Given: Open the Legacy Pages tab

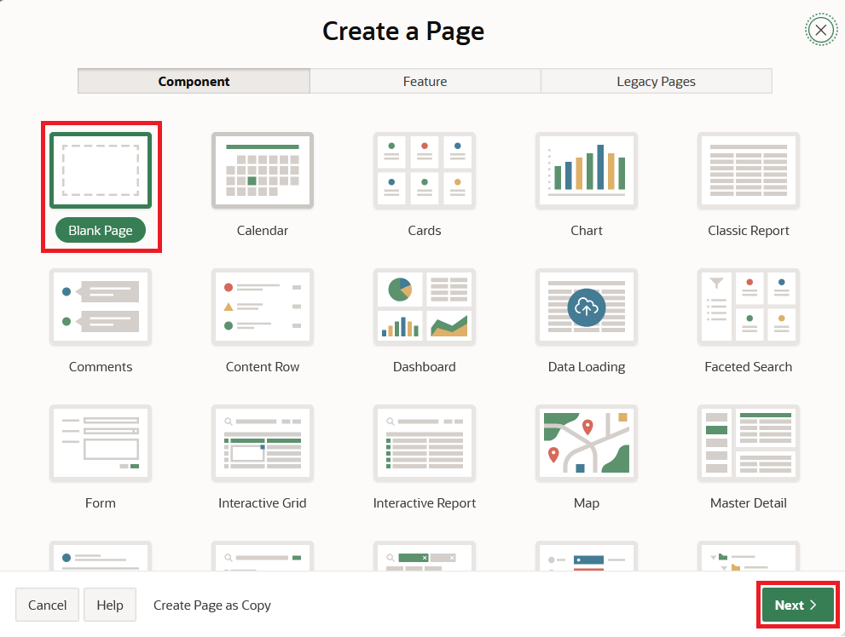Looking at the screenshot, I should coord(656,82).
